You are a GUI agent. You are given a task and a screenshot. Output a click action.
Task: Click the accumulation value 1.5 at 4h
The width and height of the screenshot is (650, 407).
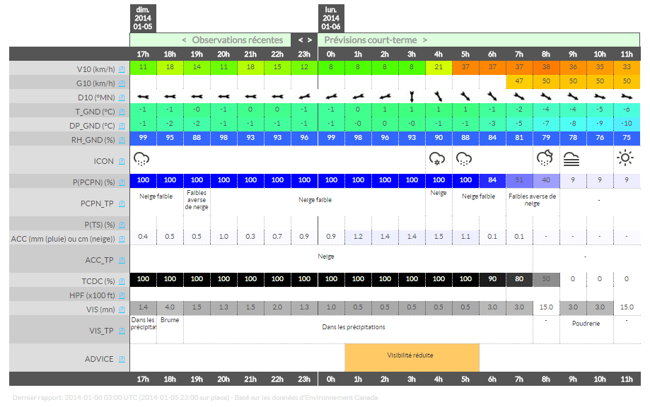pyautogui.click(x=439, y=237)
